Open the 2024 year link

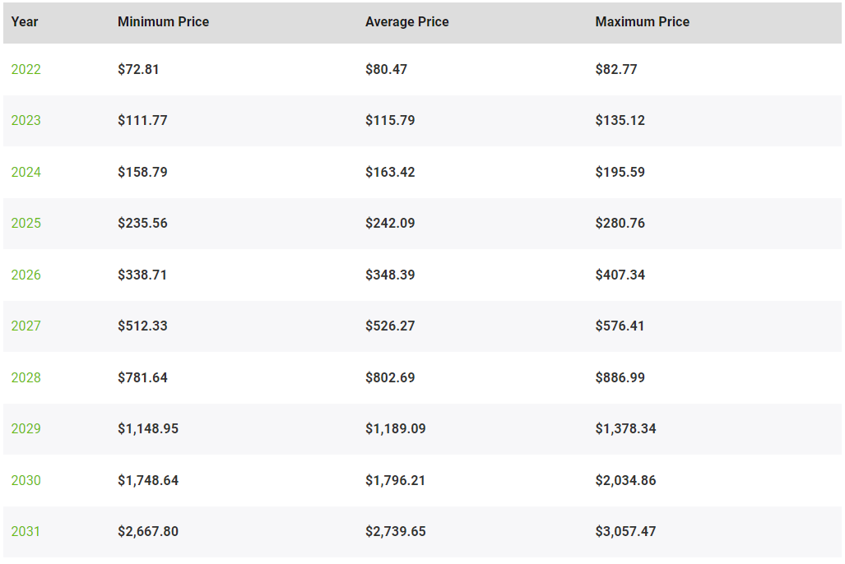click(x=26, y=172)
